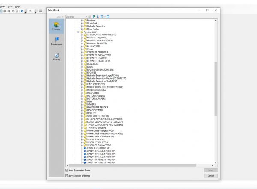Expand the ENGINES folder
Screen dimensions: 257x189
(82, 73)
